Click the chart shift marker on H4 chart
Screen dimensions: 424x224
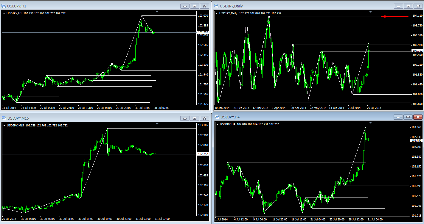[370, 123]
